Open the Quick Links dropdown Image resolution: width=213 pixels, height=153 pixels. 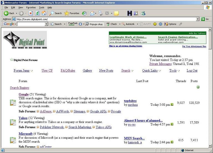pyautogui.click(x=151, y=70)
